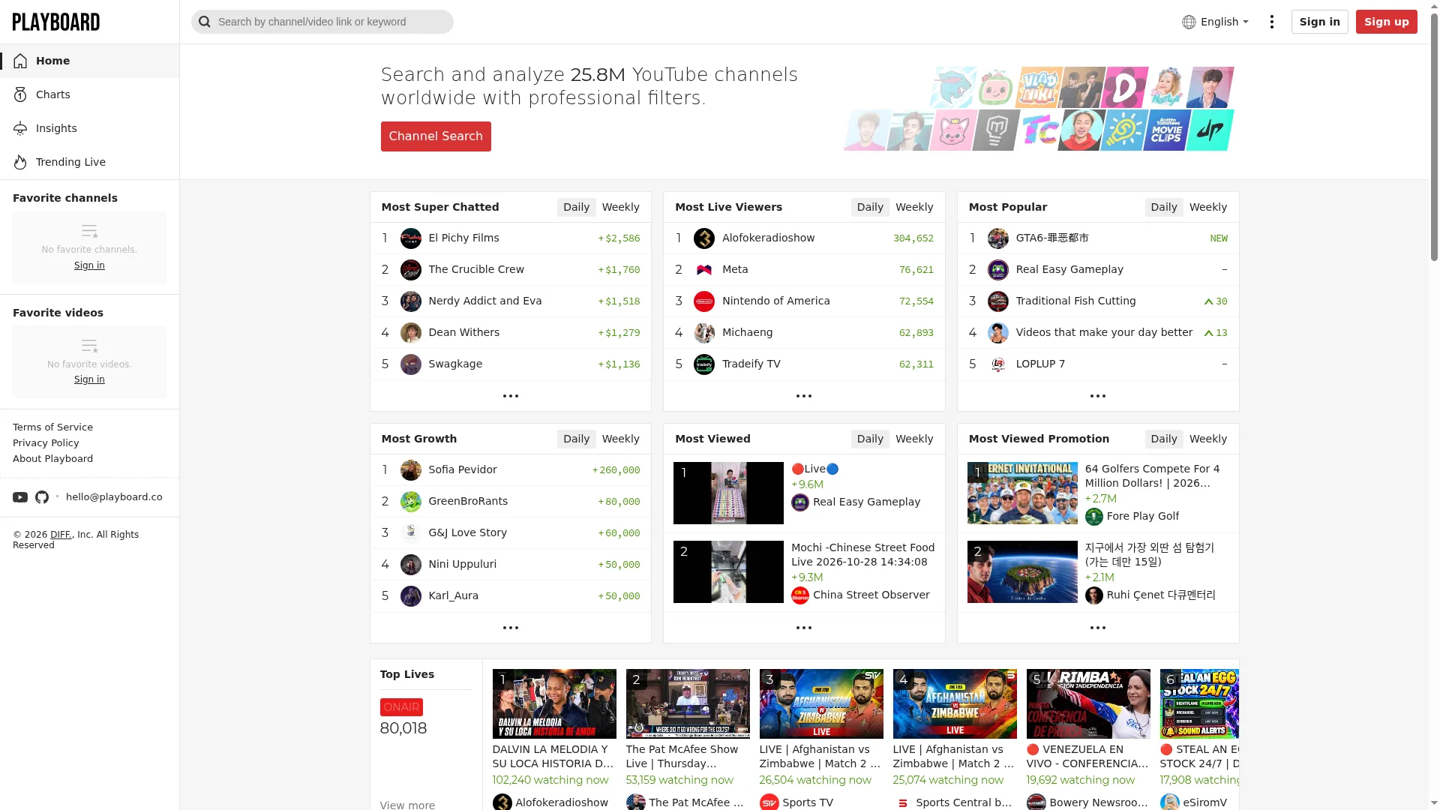Expand Most Popular list ellipsis
The width and height of the screenshot is (1440, 810).
(x=1098, y=396)
